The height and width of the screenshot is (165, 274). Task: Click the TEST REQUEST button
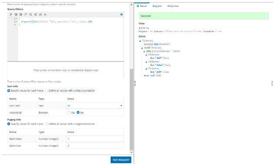(x=121, y=160)
